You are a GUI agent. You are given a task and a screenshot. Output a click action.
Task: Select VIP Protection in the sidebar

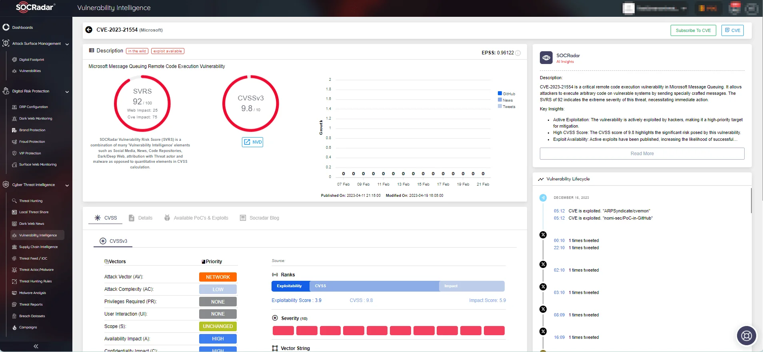click(x=30, y=153)
